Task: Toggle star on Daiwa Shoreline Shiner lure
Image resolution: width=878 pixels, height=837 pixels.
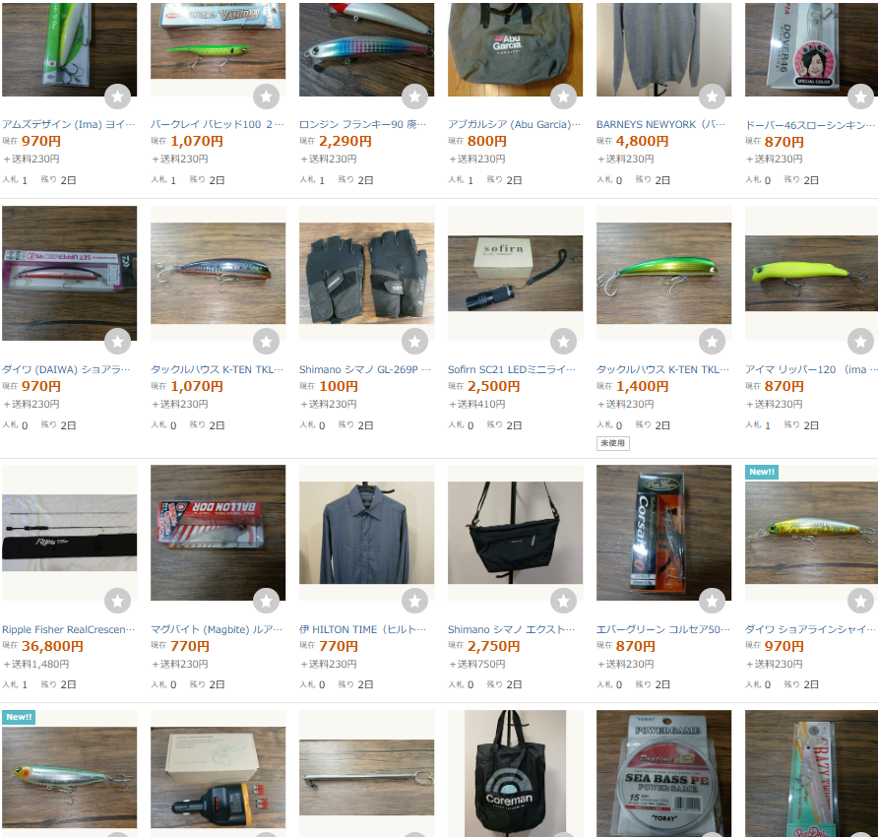Action: click(x=860, y=601)
